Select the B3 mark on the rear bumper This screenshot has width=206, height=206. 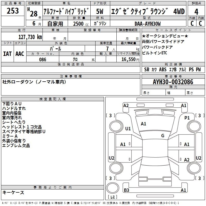coord(126,190)
